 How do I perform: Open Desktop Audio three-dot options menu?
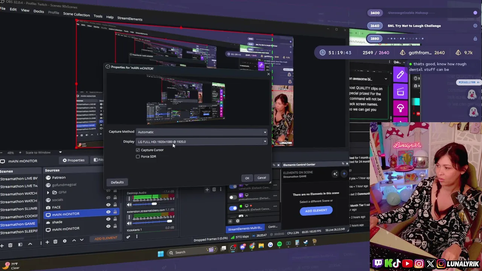pos(129,198)
